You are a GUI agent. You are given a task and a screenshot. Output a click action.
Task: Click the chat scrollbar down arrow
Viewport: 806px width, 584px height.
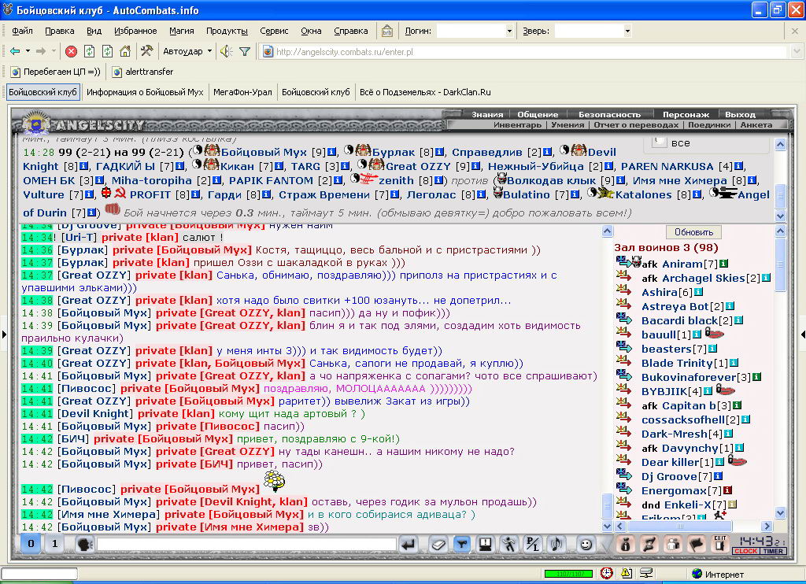pos(607,526)
